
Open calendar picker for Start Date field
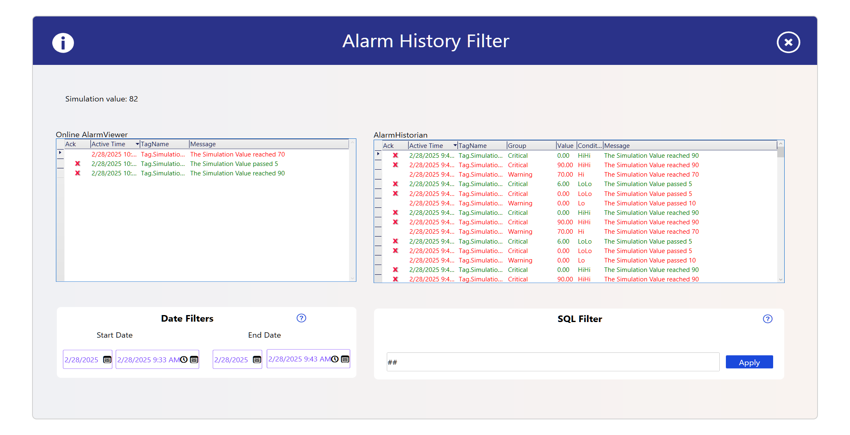point(107,360)
